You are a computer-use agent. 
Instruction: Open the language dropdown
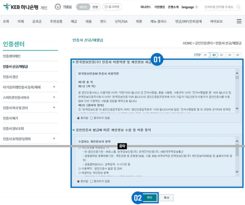pos(190,7)
